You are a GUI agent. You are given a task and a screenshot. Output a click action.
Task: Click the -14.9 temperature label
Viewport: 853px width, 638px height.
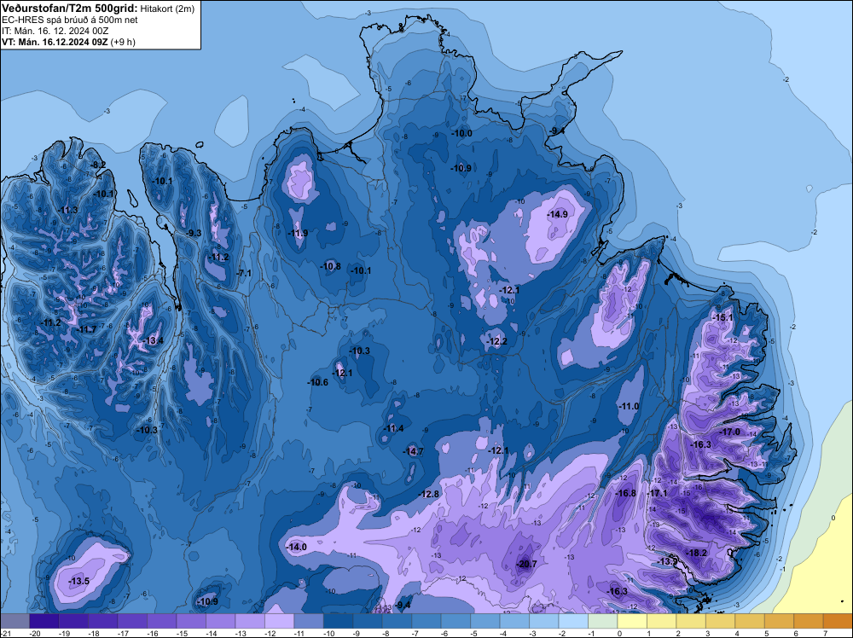coord(558,214)
